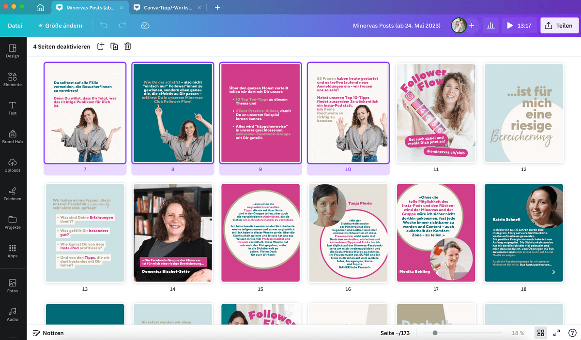Open the Design panel in the sidebar

point(13,51)
